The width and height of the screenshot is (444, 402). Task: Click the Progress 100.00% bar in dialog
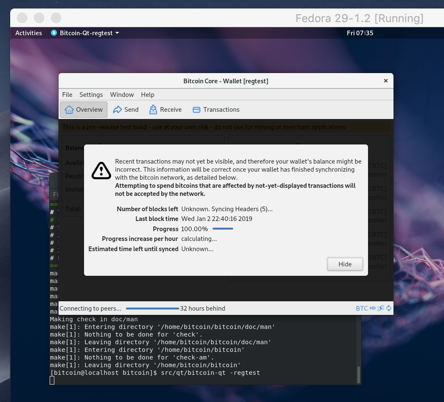(223, 229)
